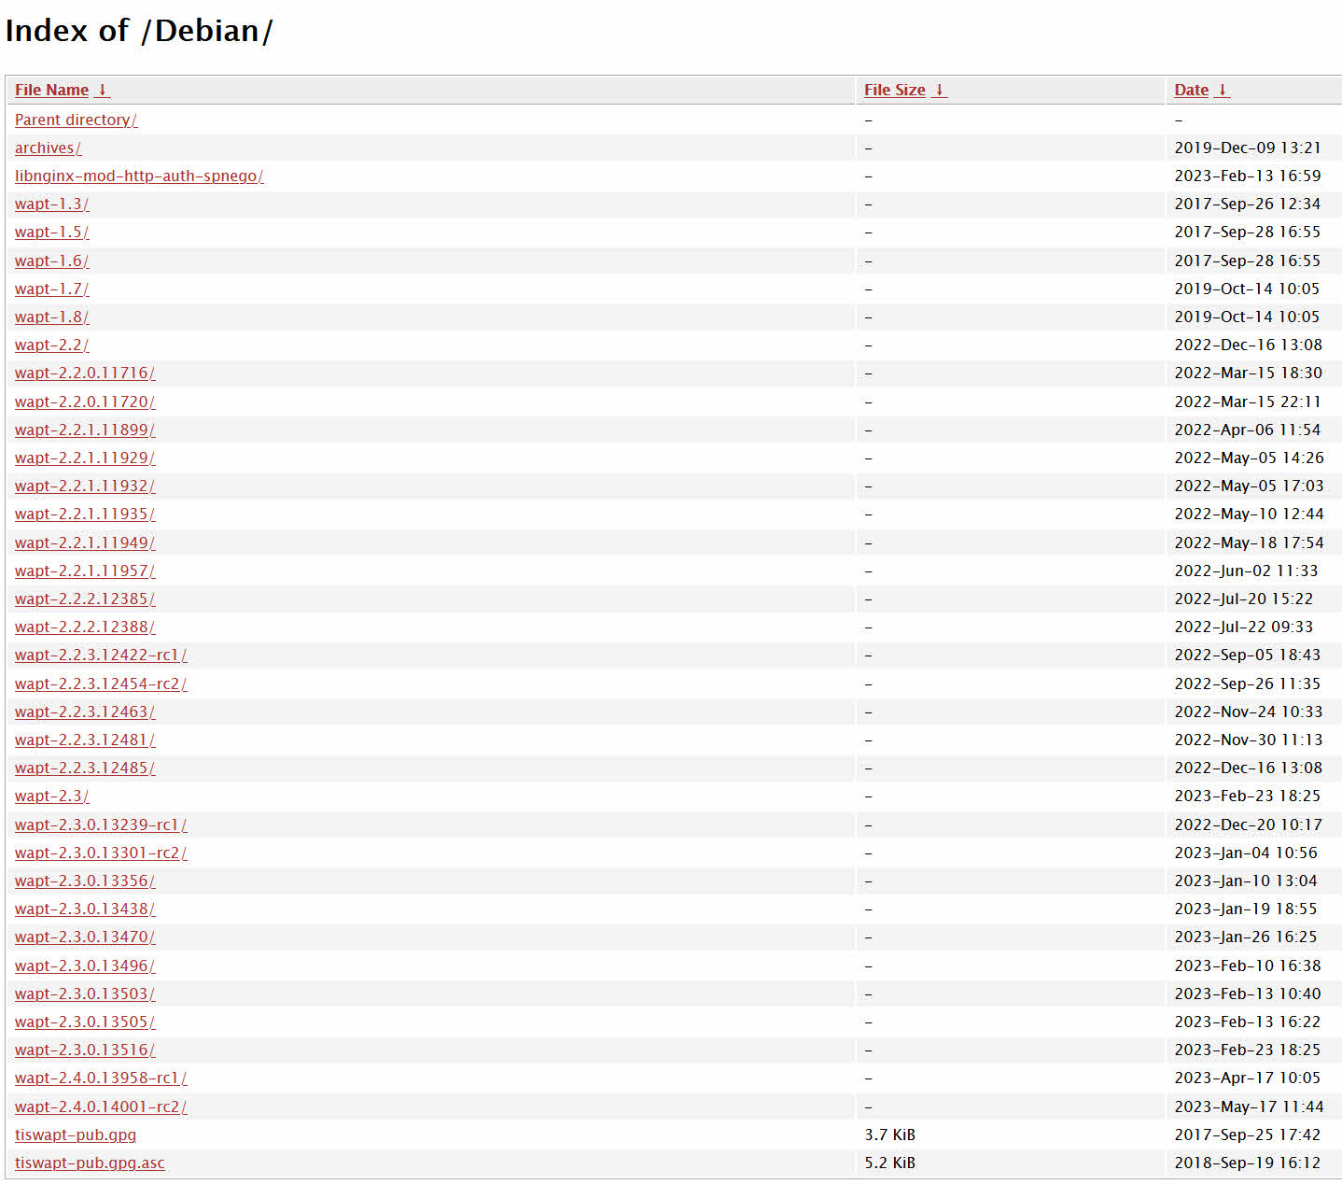Sort the listing by File Size header
The width and height of the screenshot is (1342, 1184).
pyautogui.click(x=894, y=90)
